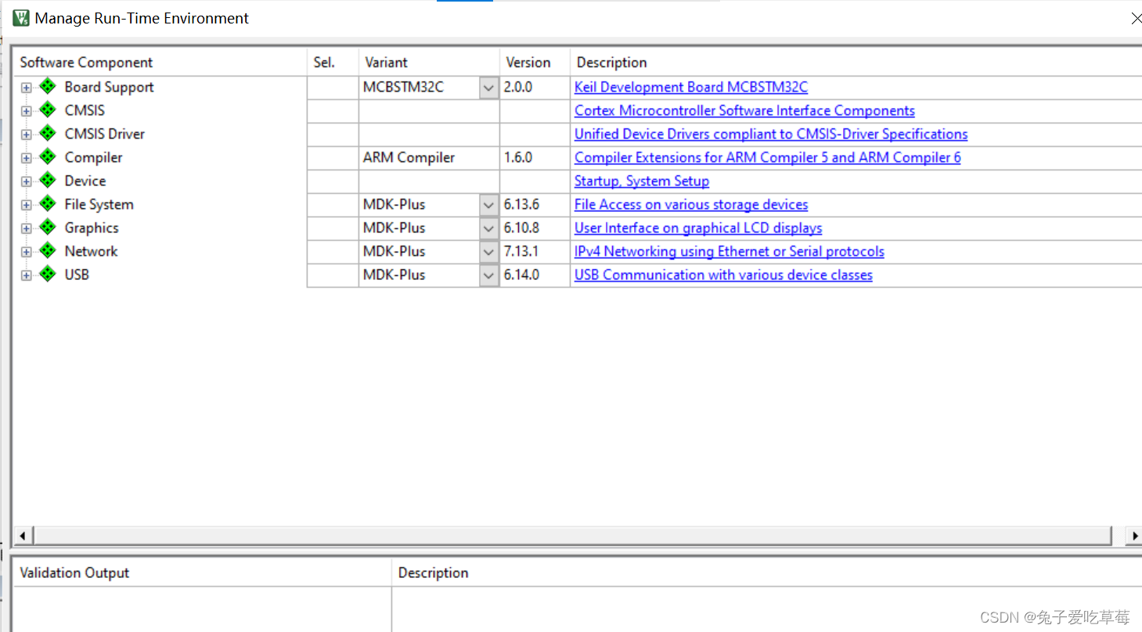1142x632 pixels.
Task: Expand the Network tree node
Action: [x=27, y=252]
